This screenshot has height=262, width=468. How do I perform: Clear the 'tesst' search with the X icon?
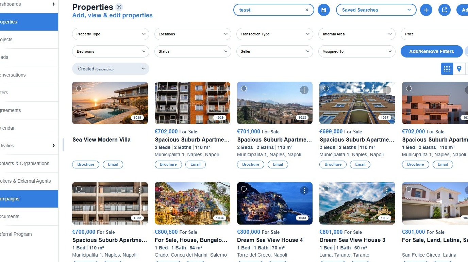pos(307,10)
